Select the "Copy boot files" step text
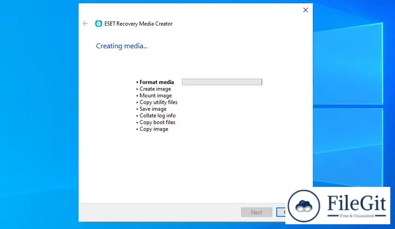395x229 pixels. [x=157, y=123]
